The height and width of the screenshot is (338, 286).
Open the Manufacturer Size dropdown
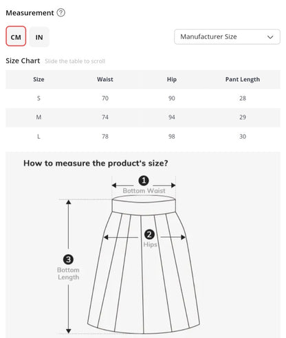pos(227,36)
